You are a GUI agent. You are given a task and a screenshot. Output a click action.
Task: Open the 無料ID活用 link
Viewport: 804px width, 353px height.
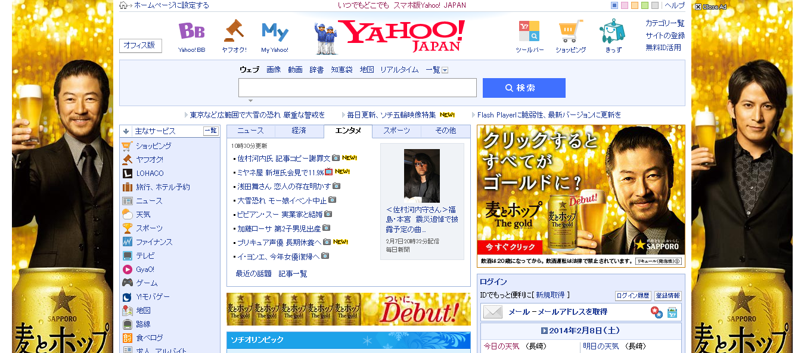[x=663, y=48]
